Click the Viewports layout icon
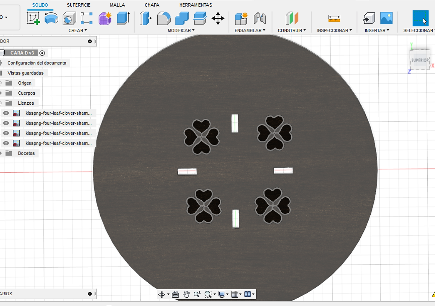Viewport: 435px width, 306px height. pyautogui.click(x=247, y=294)
